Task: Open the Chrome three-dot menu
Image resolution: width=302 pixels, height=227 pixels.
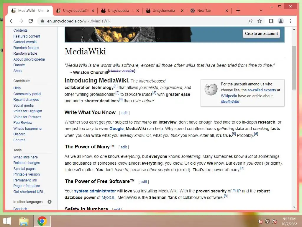Action: tap(290, 21)
